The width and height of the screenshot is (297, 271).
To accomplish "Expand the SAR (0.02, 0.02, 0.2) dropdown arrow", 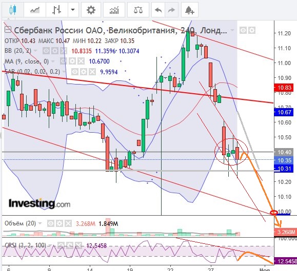I will point(64,72).
